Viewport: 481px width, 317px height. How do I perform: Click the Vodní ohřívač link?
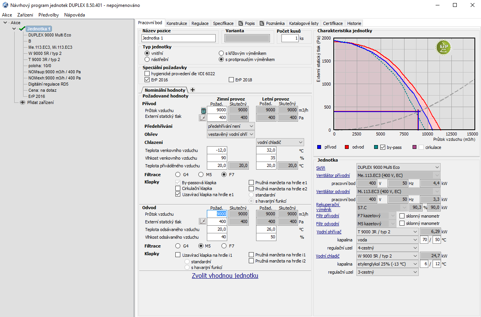click(329, 232)
